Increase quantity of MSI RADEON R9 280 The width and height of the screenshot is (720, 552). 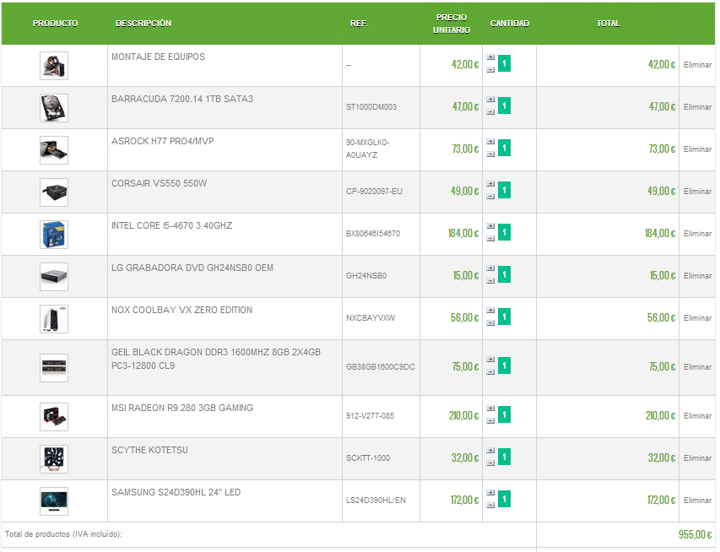point(490,409)
